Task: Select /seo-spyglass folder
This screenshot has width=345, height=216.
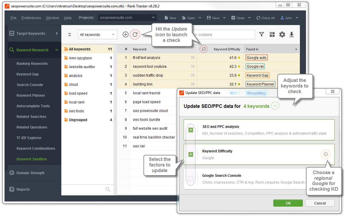Action: click(88, 58)
